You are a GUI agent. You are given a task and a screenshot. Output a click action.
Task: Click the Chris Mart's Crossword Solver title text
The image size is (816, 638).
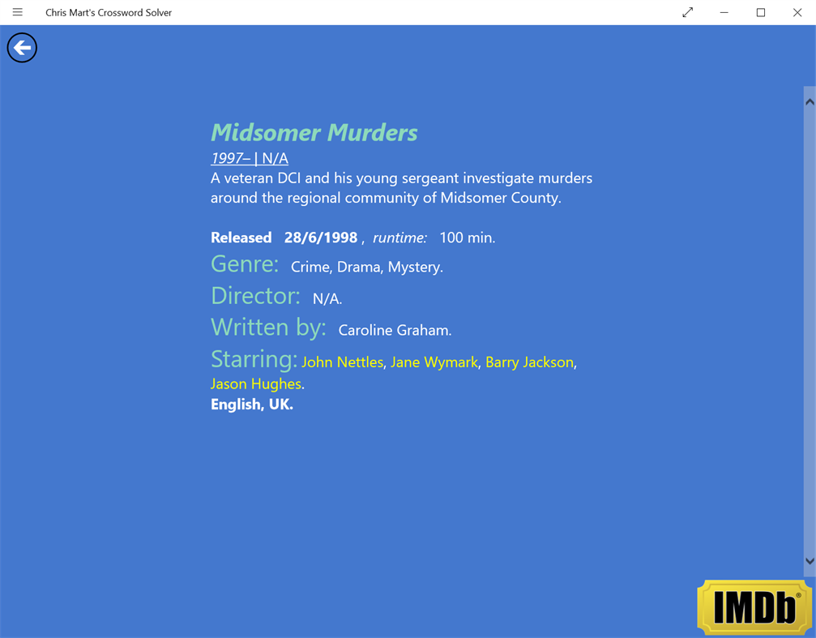pos(108,12)
